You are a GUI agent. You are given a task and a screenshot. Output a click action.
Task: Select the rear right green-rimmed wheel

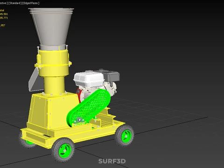(x=125, y=136)
